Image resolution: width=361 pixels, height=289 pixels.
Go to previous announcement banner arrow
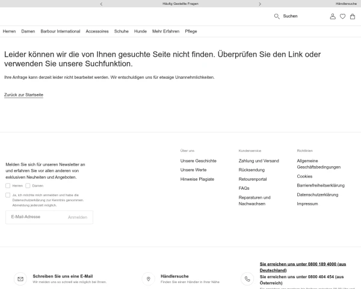click(101, 4)
